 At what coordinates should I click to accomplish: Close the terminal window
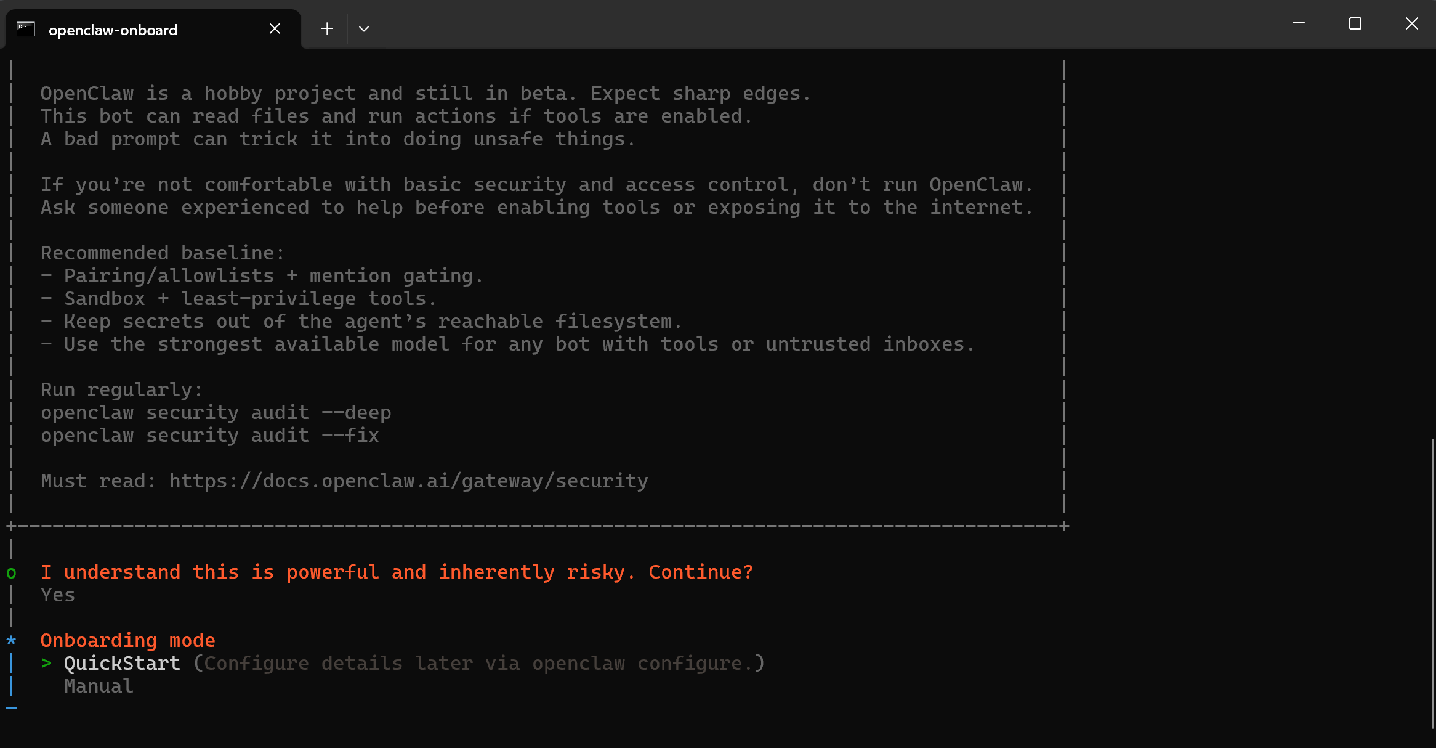[x=1412, y=23]
